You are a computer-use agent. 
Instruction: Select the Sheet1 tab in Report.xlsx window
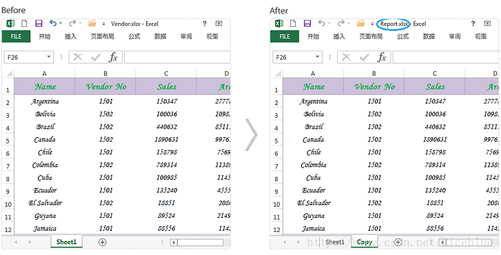click(334, 242)
